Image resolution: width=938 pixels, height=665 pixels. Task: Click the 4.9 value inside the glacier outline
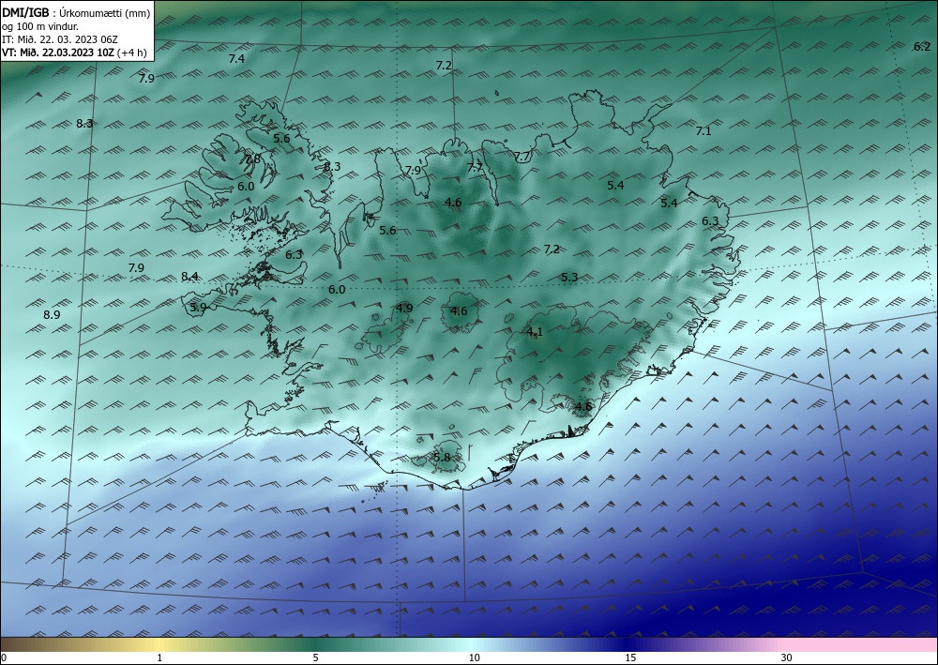404,309
